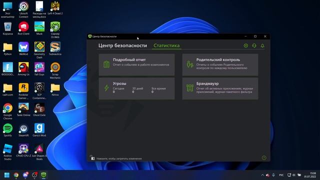Open support headset icon in header
320x180 pixels.
point(254,45)
